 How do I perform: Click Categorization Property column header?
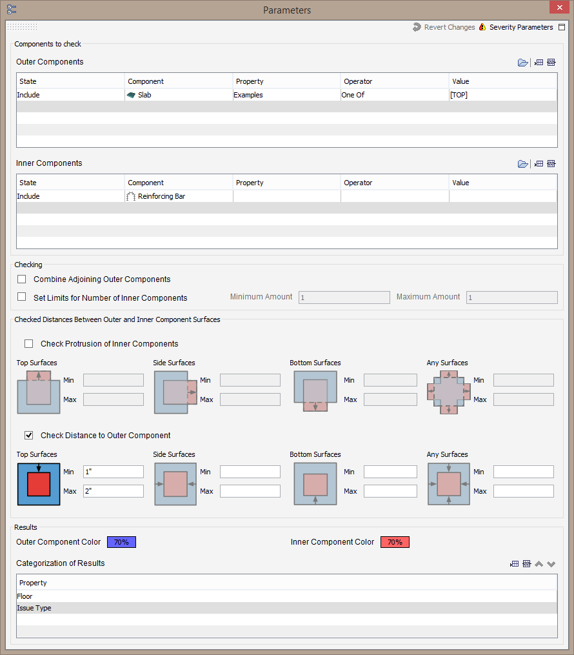pyautogui.click(x=287, y=583)
